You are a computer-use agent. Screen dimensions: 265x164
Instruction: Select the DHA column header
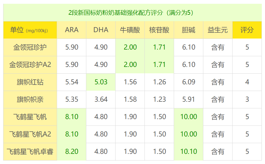click(x=101, y=30)
